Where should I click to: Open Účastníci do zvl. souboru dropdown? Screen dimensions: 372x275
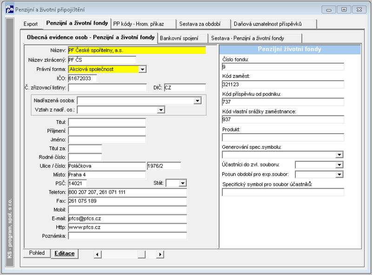click(339, 165)
